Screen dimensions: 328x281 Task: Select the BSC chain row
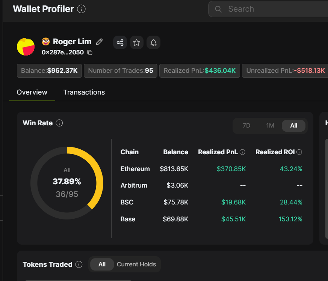(211, 202)
